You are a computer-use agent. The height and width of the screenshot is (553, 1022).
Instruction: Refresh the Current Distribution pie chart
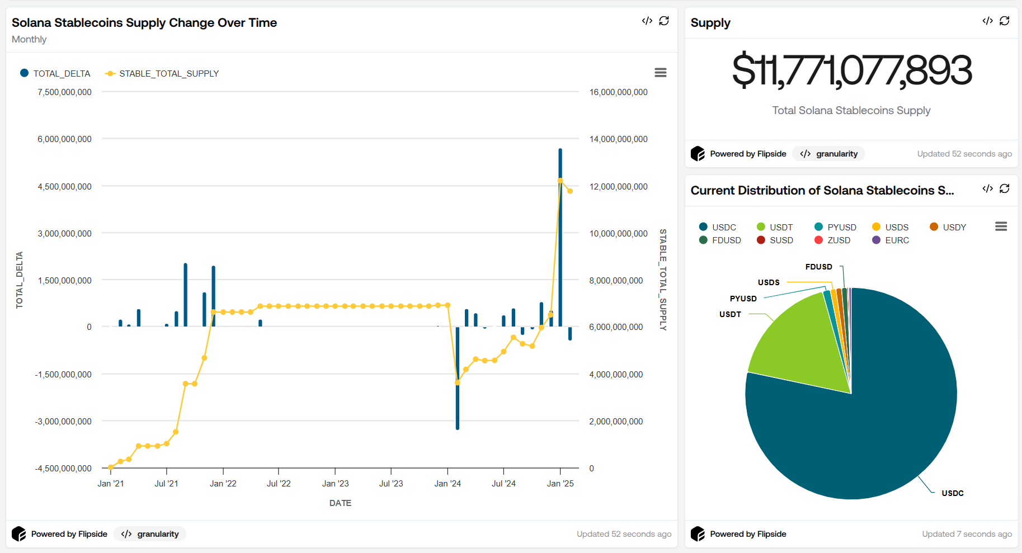click(x=1005, y=188)
